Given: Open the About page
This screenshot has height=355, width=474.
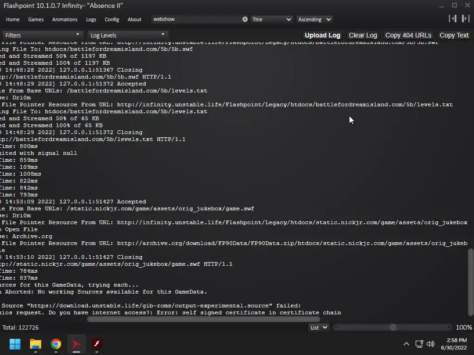Looking at the screenshot, I should [134, 19].
